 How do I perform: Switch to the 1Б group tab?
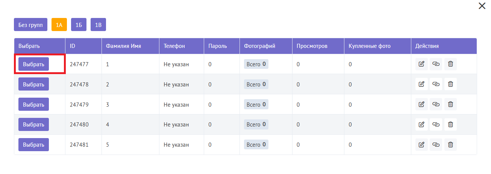pyautogui.click(x=79, y=25)
